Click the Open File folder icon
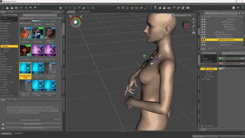This screenshot has height=138, width=245. pyautogui.click(x=7, y=7)
